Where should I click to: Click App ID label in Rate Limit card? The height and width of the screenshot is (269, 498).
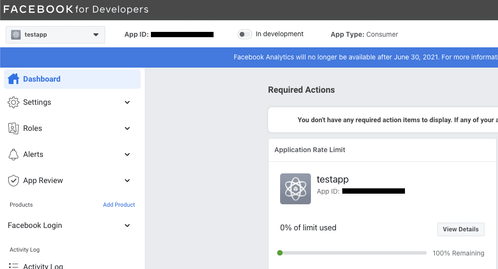[328, 191]
